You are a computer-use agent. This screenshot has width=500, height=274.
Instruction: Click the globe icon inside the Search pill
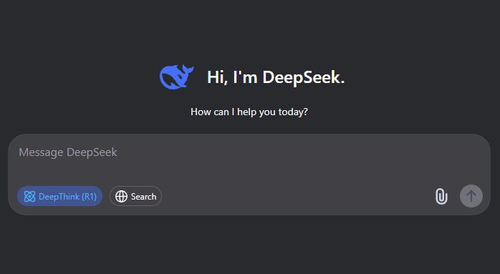[121, 196]
